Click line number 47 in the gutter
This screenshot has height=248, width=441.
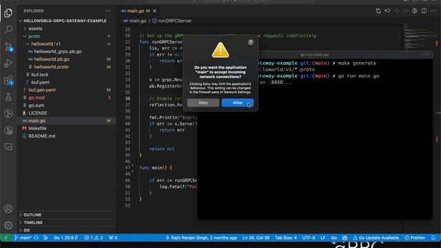pyautogui.click(x=127, y=167)
